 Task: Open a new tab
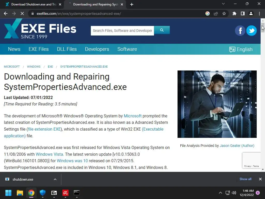coord(132,5)
